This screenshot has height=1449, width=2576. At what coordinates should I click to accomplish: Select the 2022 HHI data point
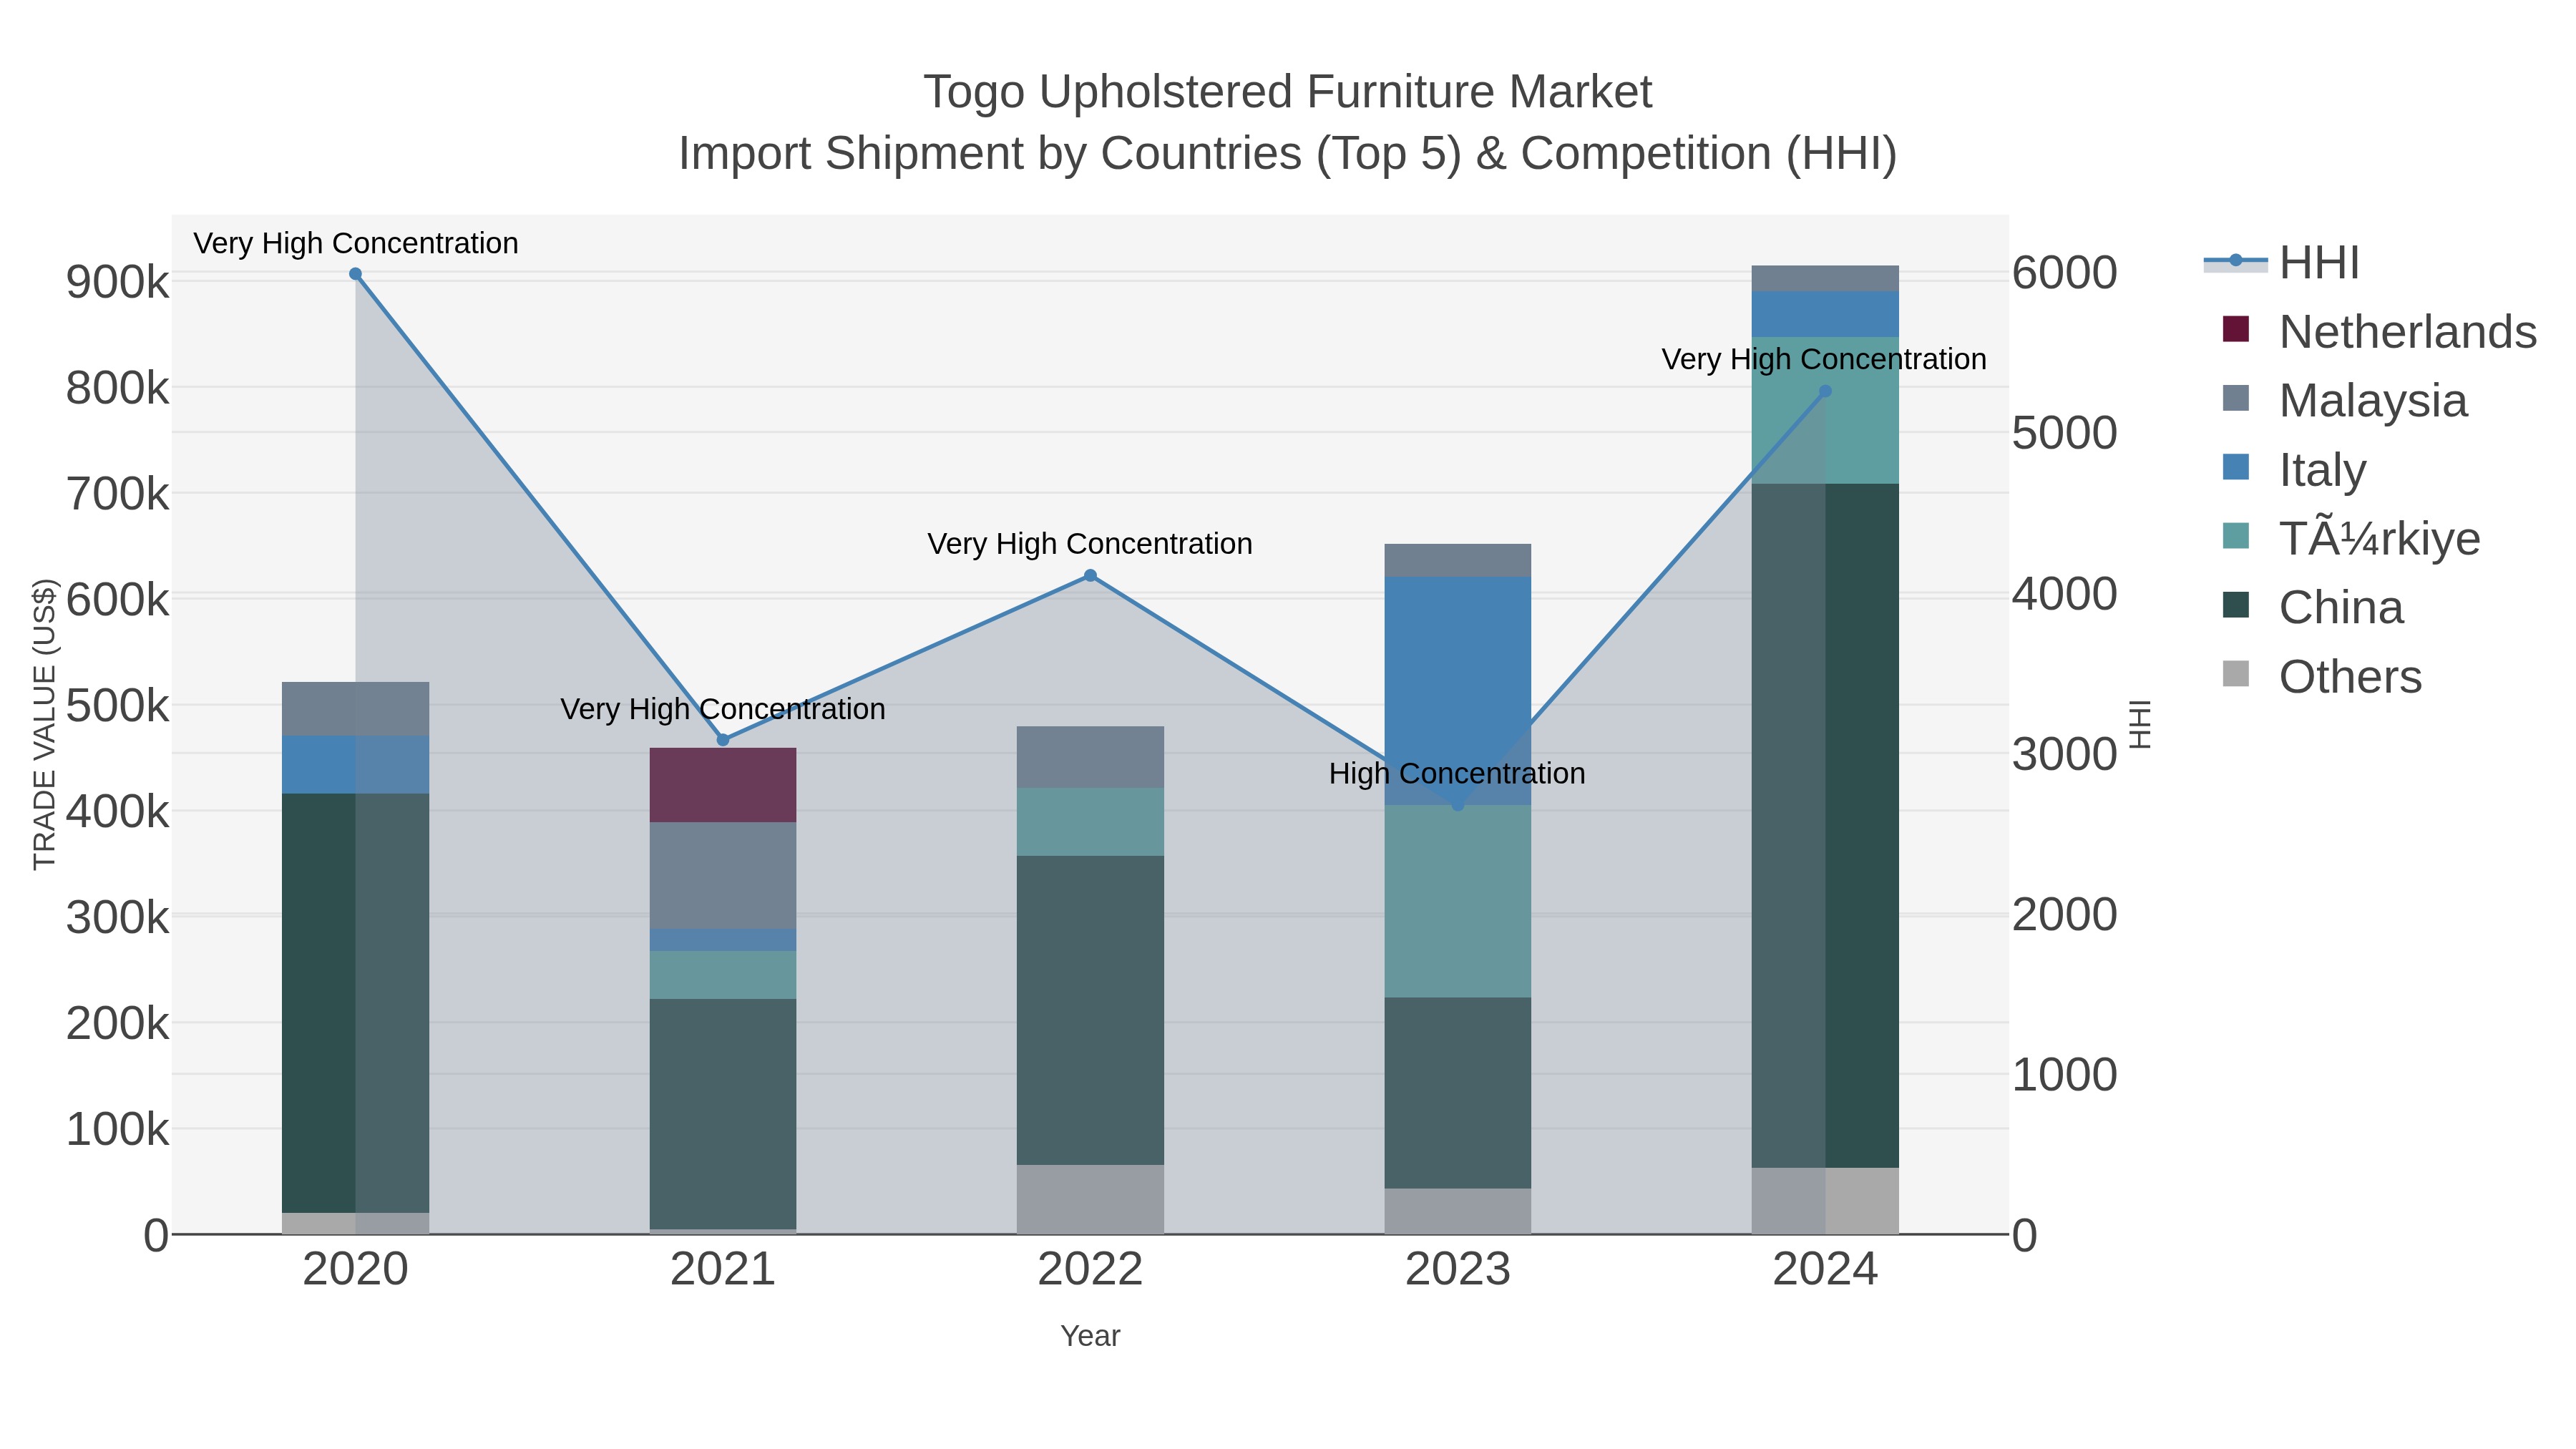click(1090, 575)
